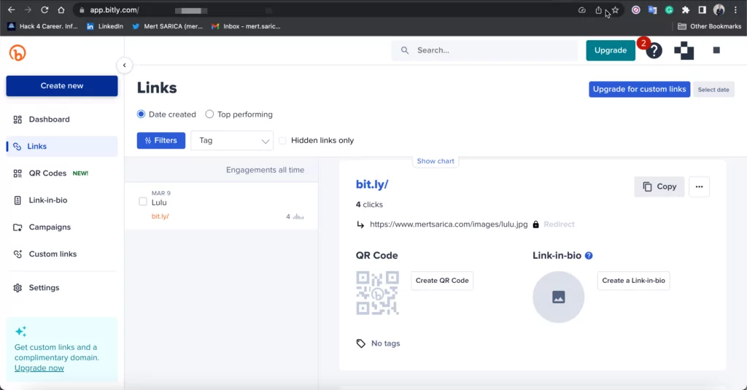Click the red-pink circular extension icon
The image size is (747, 390).
[x=635, y=10]
